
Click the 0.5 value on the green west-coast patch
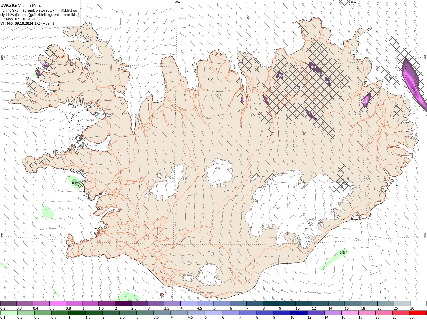[75, 183]
